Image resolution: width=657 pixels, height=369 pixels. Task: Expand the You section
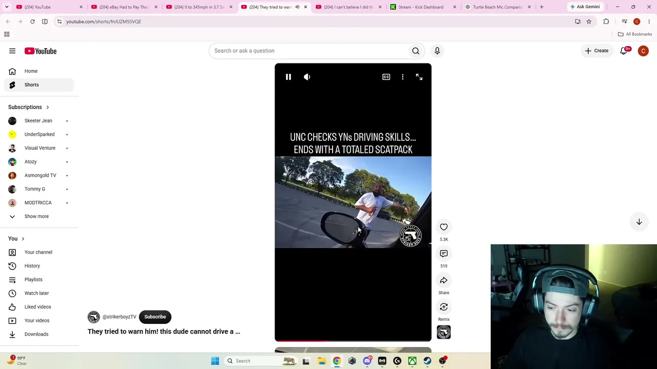(16, 239)
